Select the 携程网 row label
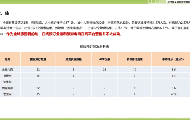190x120 pixels. pyautogui.click(x=7, y=76)
